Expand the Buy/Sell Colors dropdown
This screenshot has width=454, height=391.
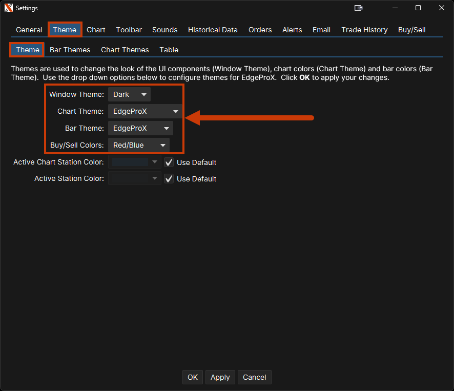138,145
